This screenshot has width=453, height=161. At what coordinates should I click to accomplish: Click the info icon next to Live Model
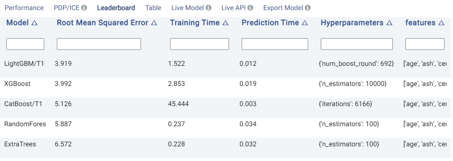[208, 8]
